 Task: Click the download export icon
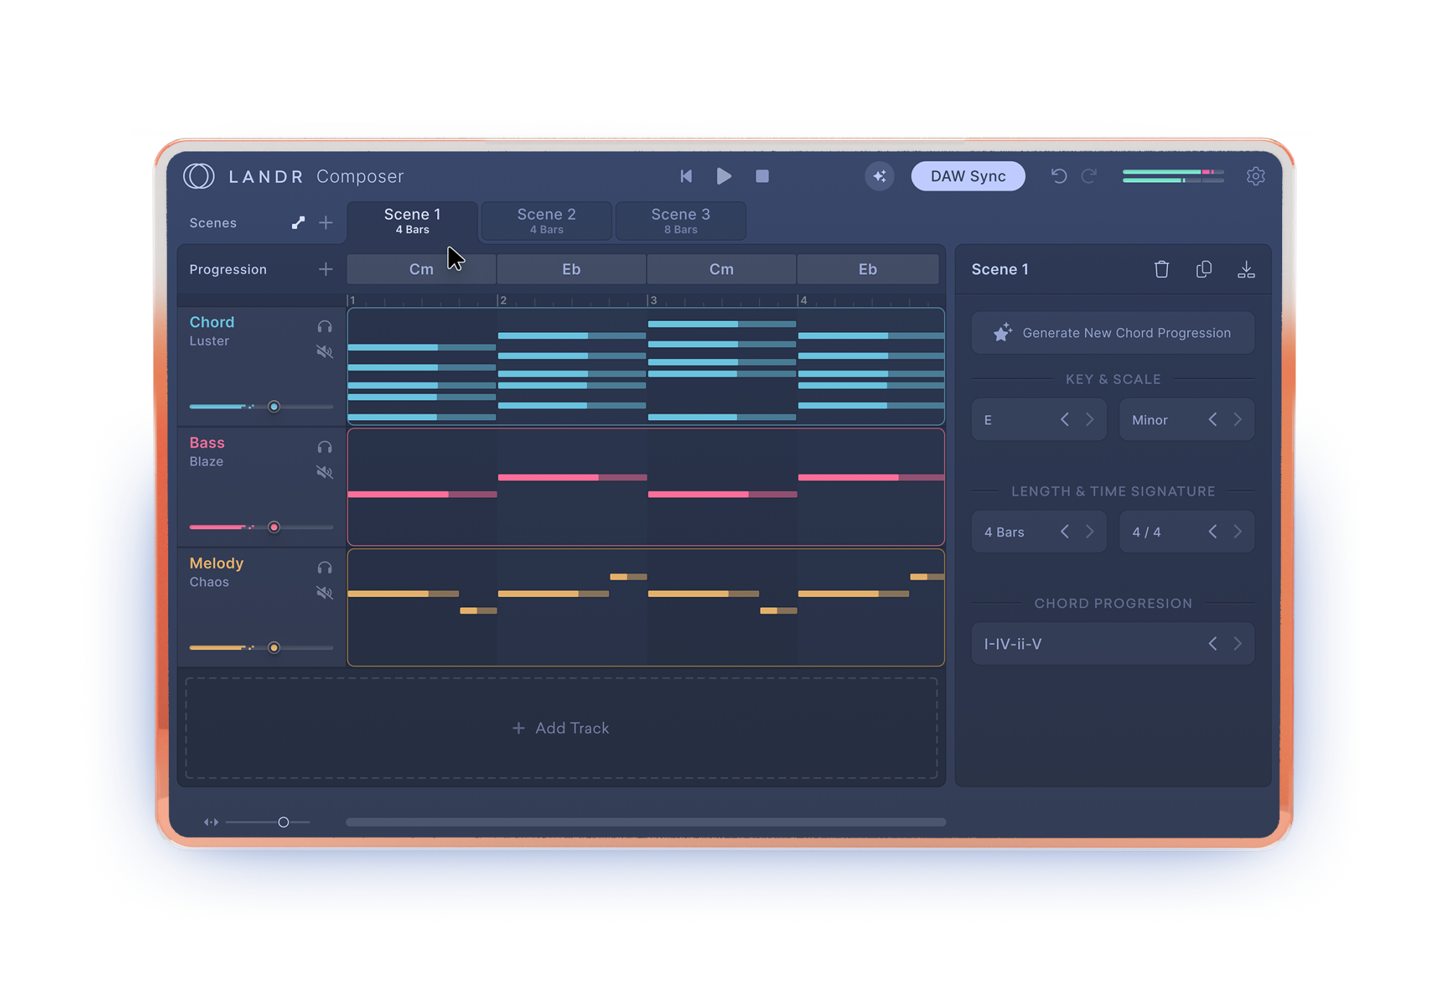click(x=1246, y=269)
